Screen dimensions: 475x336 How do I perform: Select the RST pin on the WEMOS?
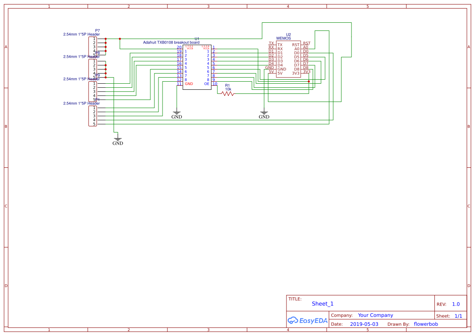[296, 45]
